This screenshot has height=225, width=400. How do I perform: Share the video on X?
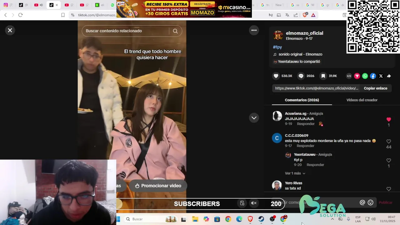(381, 76)
